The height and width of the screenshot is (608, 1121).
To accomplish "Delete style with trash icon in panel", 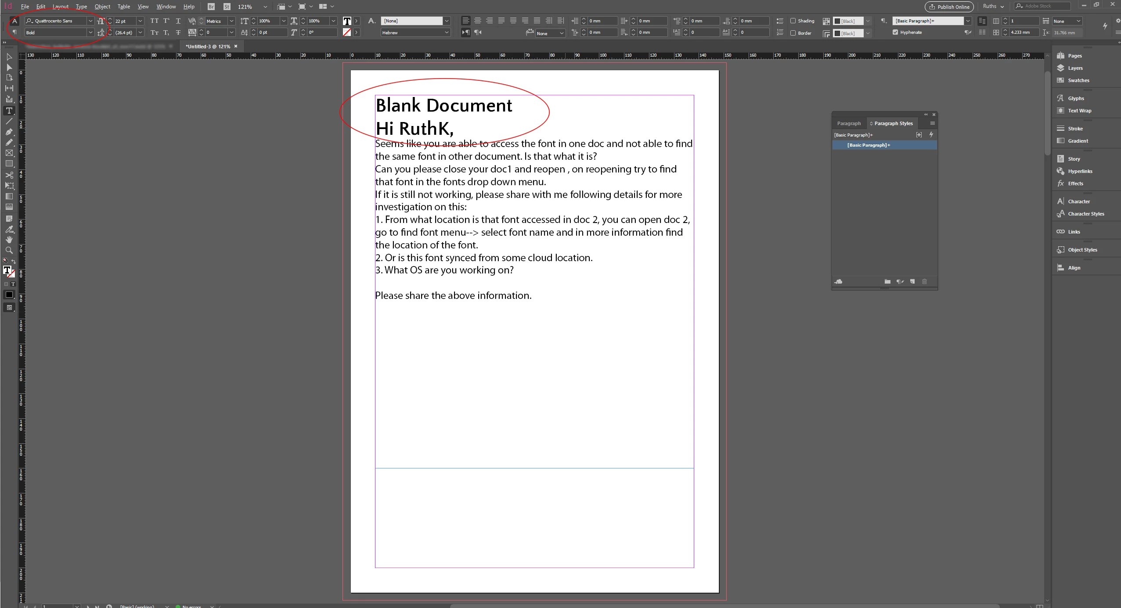I will pyautogui.click(x=924, y=281).
